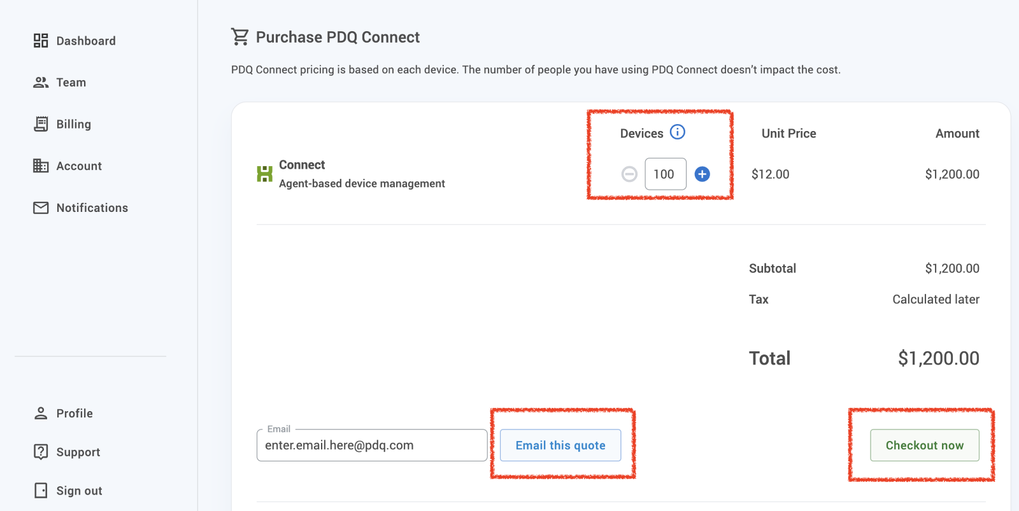Click Sign out label

(x=79, y=491)
